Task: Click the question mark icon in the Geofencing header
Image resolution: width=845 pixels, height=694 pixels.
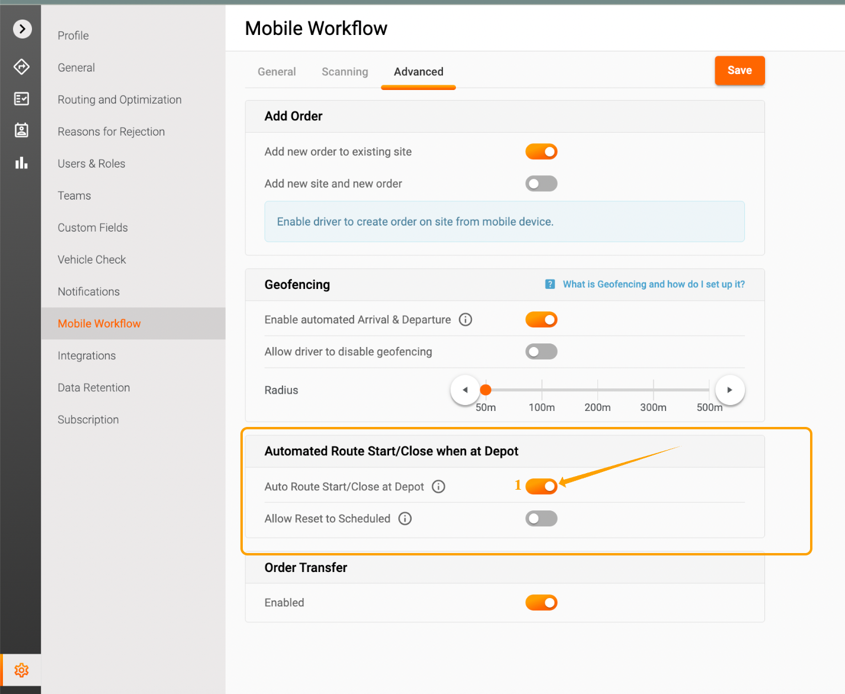Action: [x=550, y=284]
